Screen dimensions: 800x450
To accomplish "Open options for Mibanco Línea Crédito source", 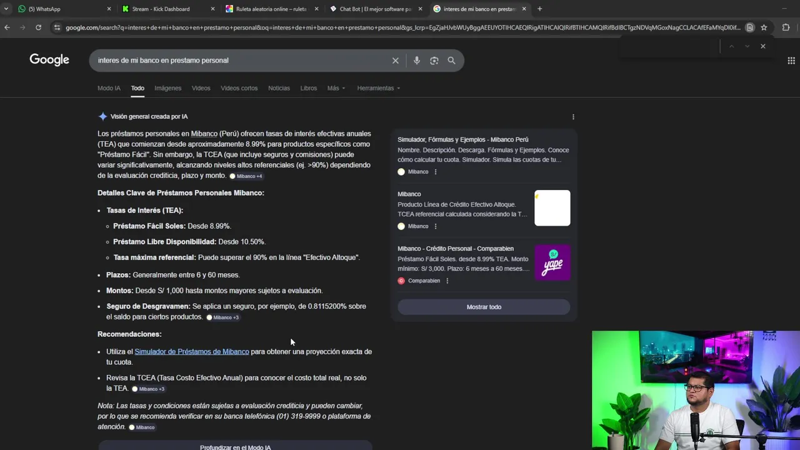I will pos(436,226).
